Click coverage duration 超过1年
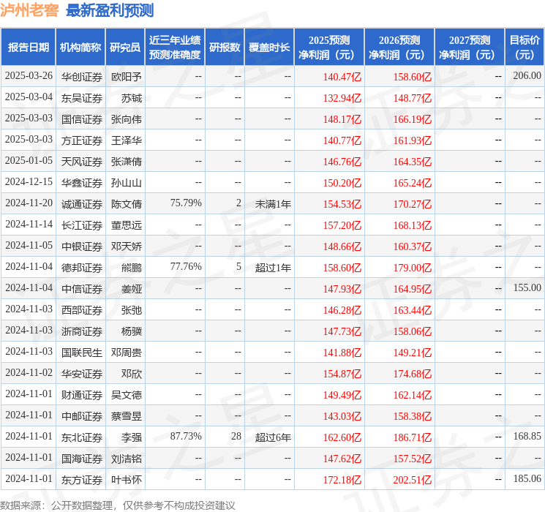The height and width of the screenshot is (512, 545). [273, 267]
